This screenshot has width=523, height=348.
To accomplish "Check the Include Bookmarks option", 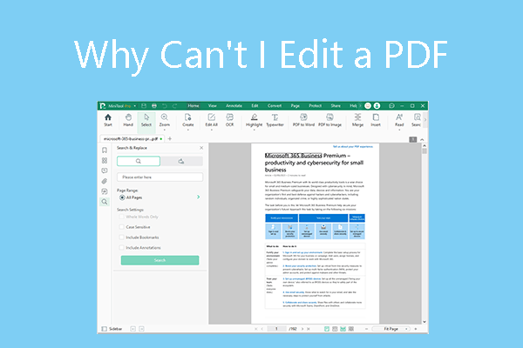I will [121, 238].
